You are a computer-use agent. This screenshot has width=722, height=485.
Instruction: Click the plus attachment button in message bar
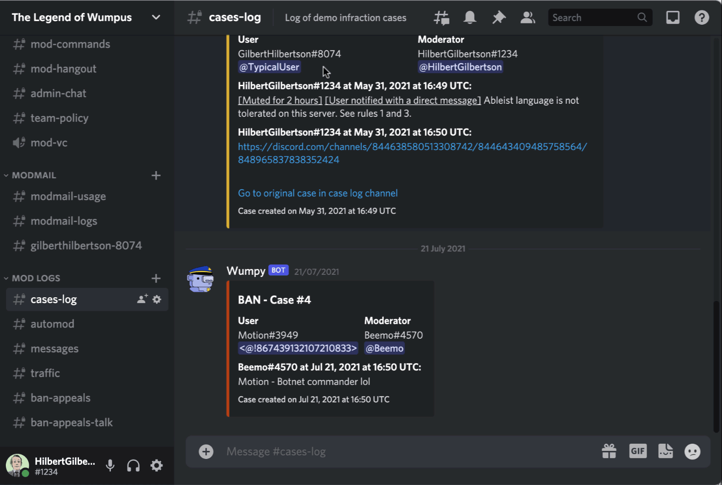[x=206, y=451]
